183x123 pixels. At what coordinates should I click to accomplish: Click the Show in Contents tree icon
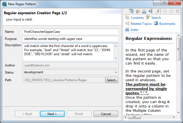(x=138, y=11)
